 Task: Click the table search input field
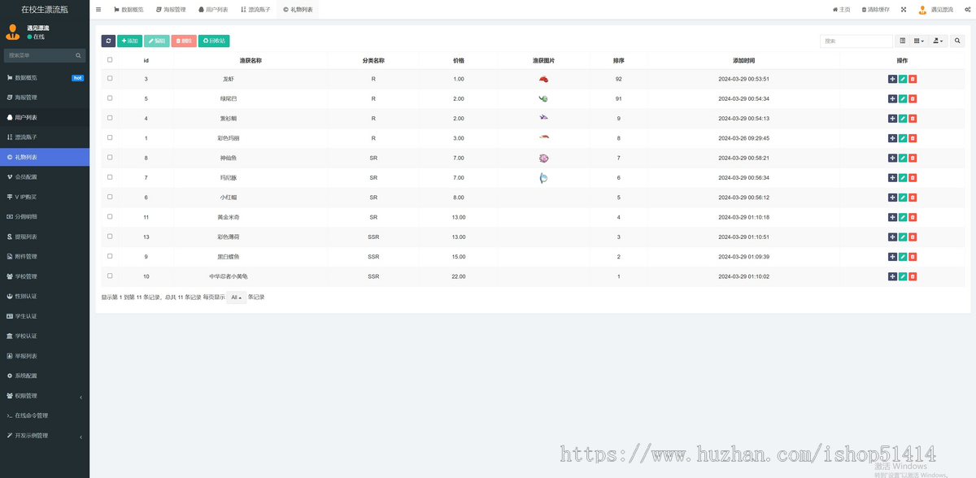[x=856, y=41]
